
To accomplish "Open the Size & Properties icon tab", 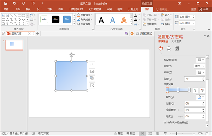I will pyautogui.click(x=177, y=48).
